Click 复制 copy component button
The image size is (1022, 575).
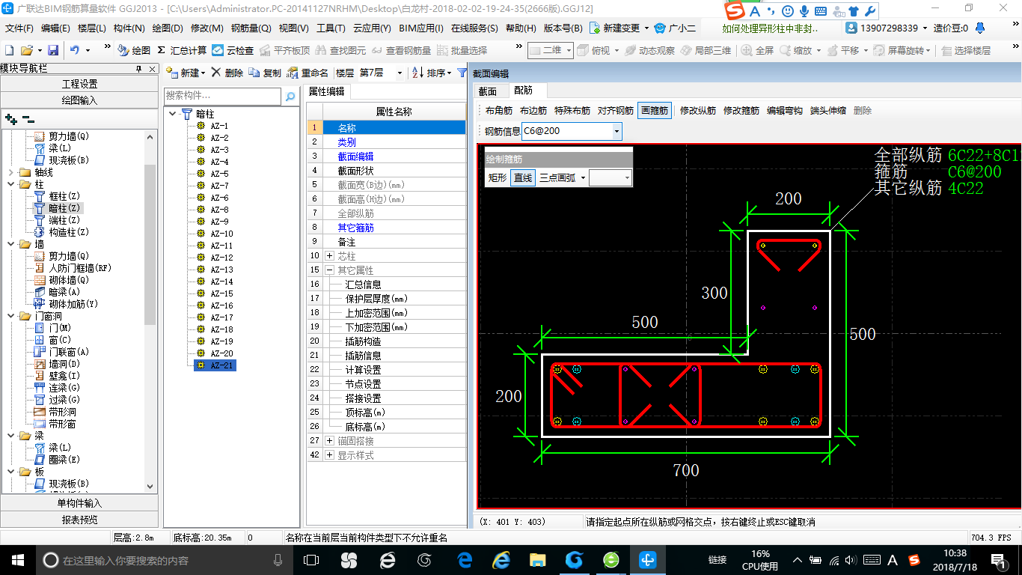[265, 73]
